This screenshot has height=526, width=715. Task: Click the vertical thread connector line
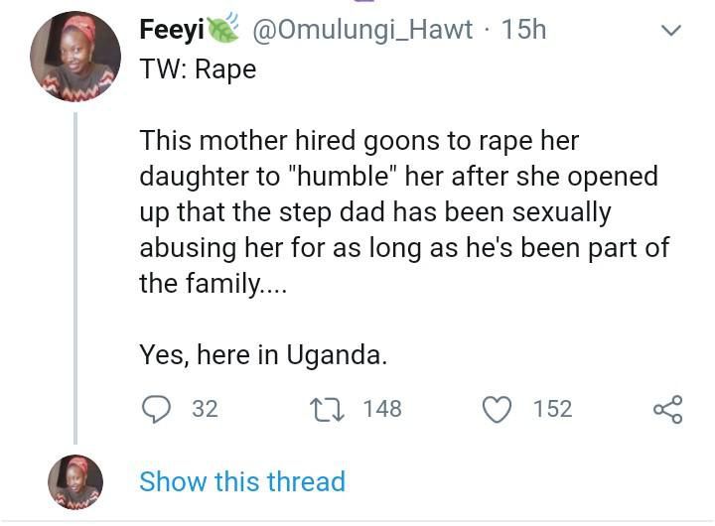point(75,278)
